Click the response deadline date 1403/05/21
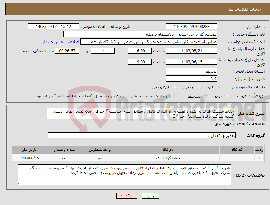 coord(192,51)
